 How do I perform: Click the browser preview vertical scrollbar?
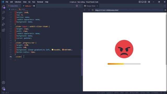[x=166, y=39]
